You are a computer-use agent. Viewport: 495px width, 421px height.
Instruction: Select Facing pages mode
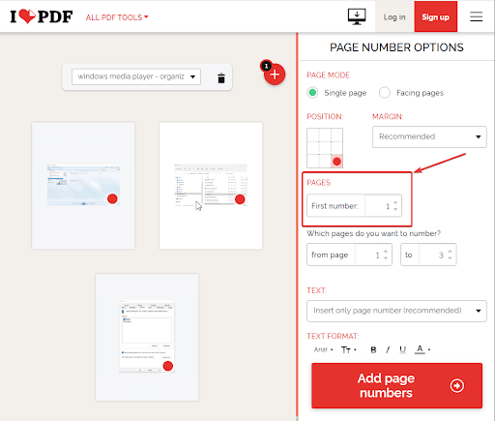tap(412, 93)
